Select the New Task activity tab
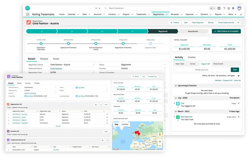The image size is (250, 158). click(180, 64)
